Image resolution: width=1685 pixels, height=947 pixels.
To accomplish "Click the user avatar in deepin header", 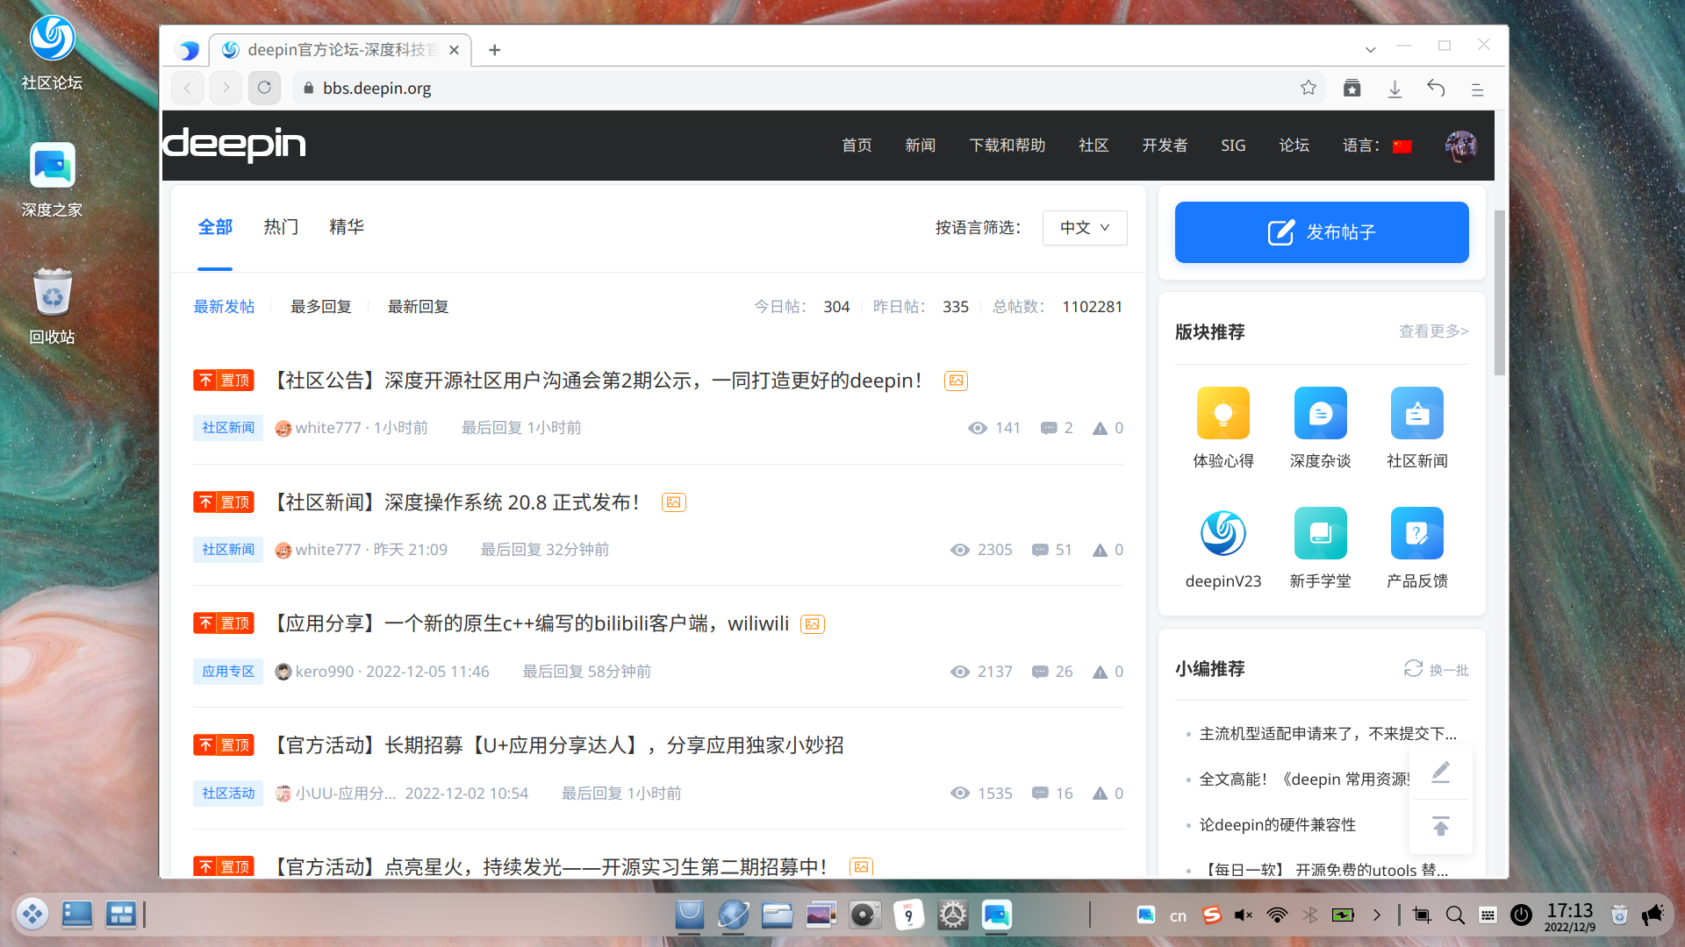I will point(1461,146).
